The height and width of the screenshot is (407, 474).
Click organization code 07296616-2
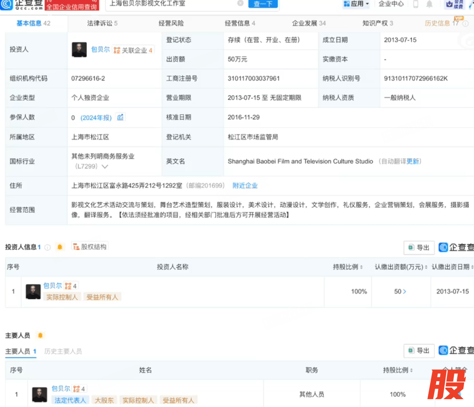tap(88, 79)
